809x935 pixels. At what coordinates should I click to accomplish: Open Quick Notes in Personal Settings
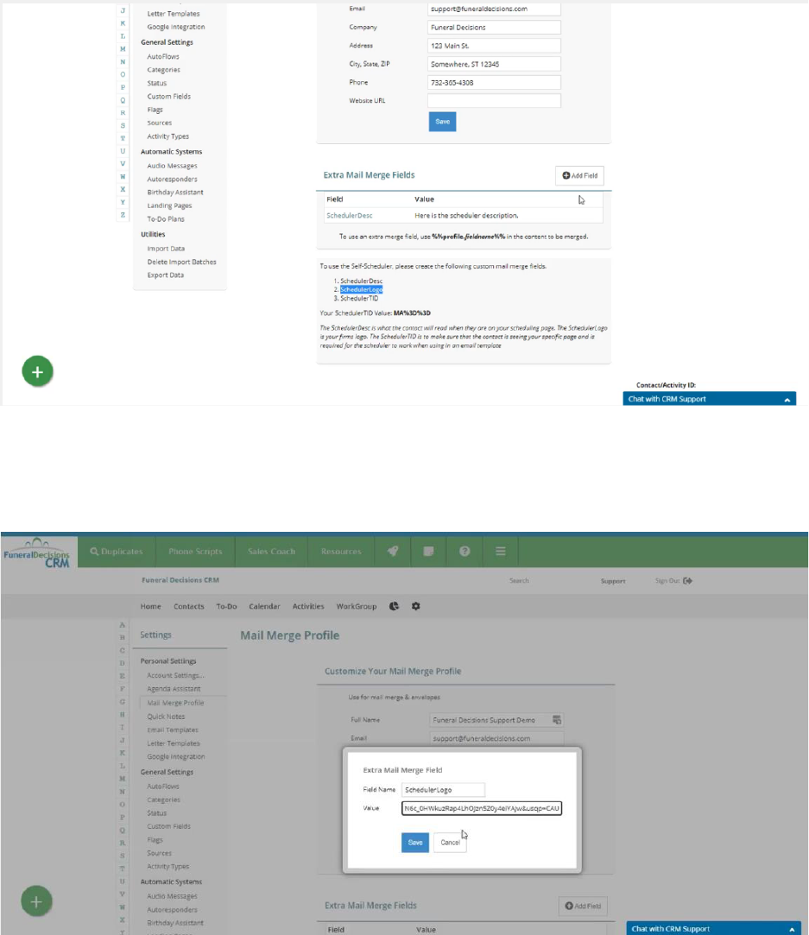[167, 716]
